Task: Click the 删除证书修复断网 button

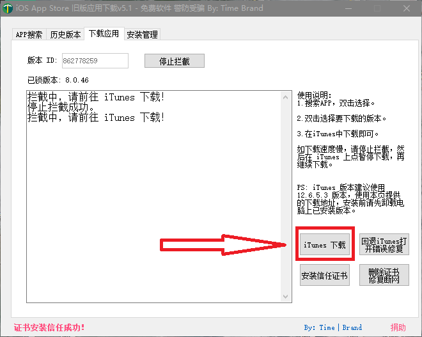Action: [384, 276]
